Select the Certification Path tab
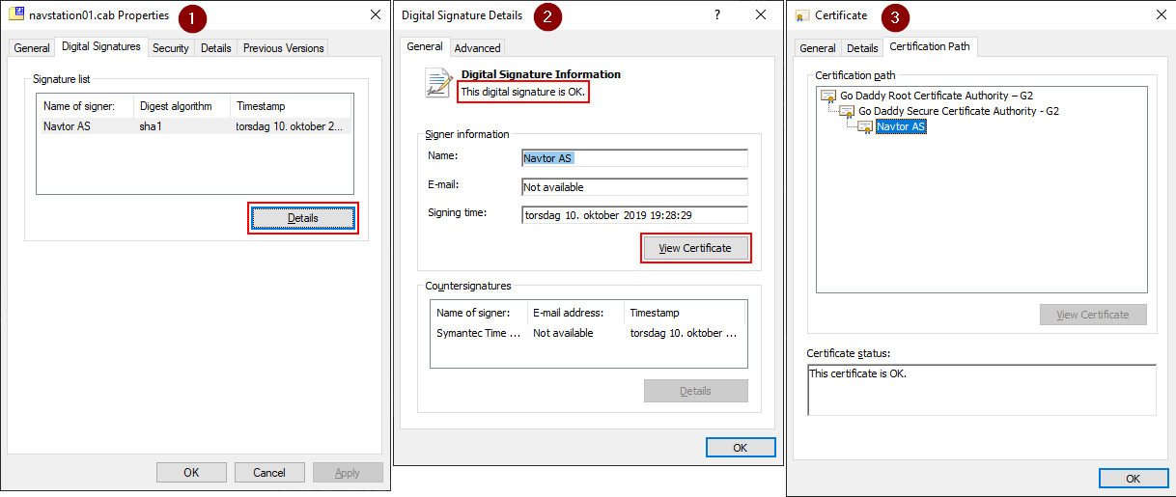This screenshot has width=1176, height=497. (931, 46)
